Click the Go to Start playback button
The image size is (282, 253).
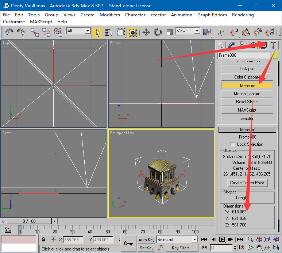click(x=204, y=240)
